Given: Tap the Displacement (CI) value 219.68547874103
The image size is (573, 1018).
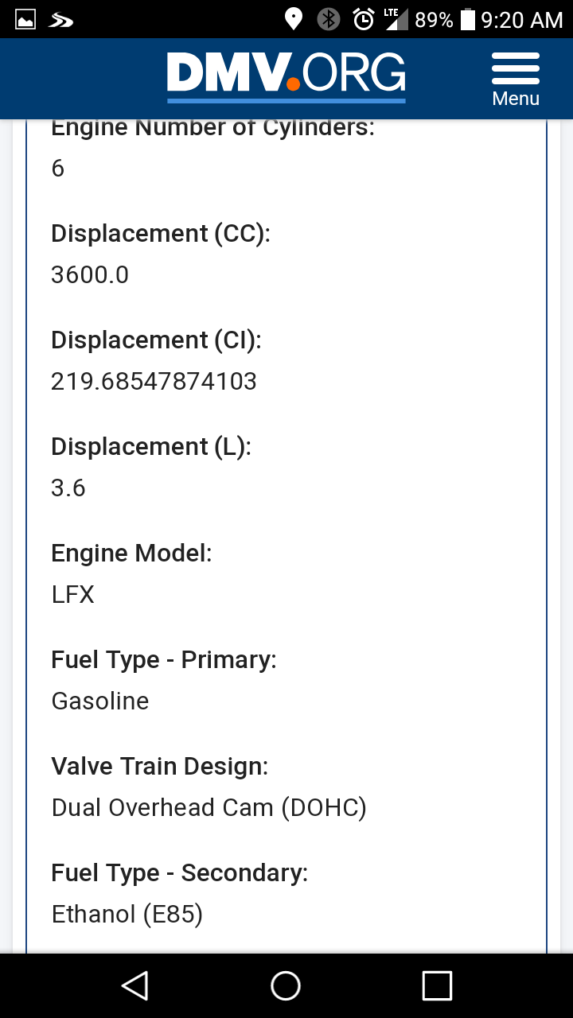Looking at the screenshot, I should click(x=154, y=382).
